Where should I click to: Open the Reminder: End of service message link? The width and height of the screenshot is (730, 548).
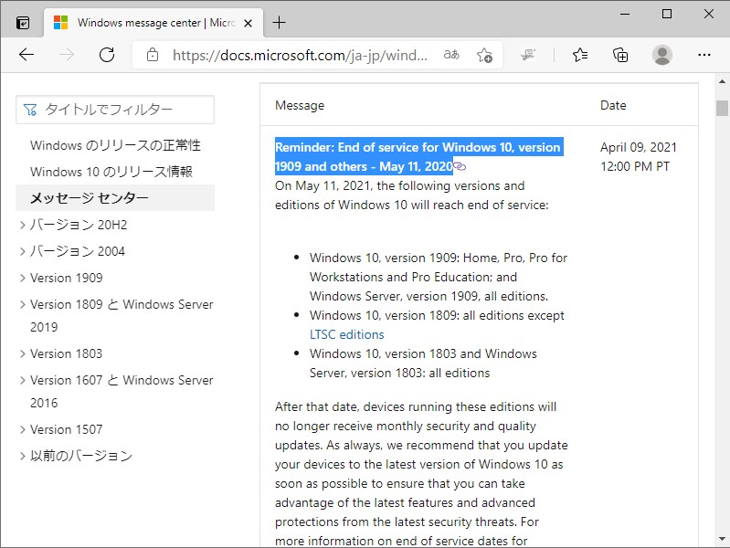pyautogui.click(x=418, y=157)
